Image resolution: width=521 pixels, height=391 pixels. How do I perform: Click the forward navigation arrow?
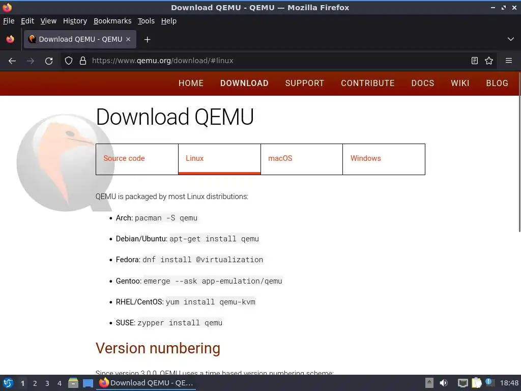coord(31,61)
